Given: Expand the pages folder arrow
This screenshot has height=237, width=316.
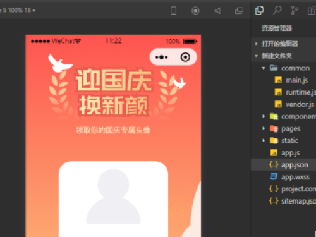Looking at the screenshot, I should 264,128.
